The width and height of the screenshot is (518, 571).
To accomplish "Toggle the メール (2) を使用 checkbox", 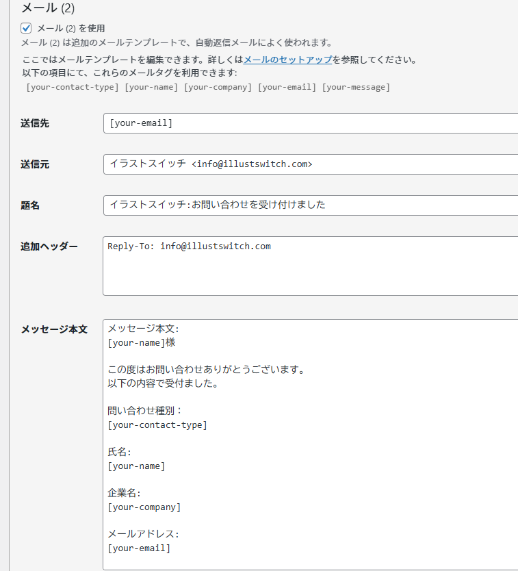I will [x=27, y=28].
